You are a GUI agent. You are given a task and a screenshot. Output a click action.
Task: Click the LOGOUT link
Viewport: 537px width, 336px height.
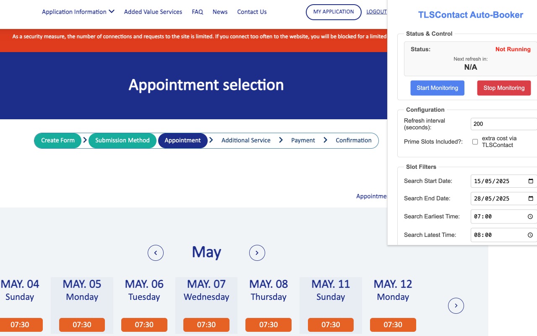[376, 11]
